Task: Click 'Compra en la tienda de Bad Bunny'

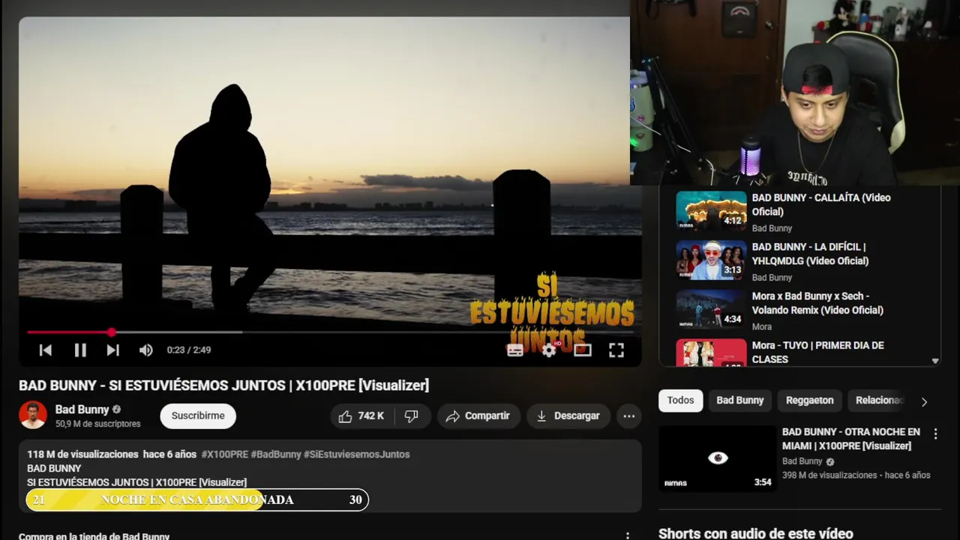Action: click(x=94, y=536)
